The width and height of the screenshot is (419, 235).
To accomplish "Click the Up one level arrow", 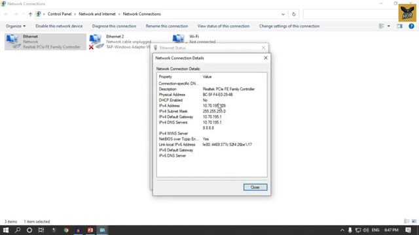I will (x=30, y=14).
